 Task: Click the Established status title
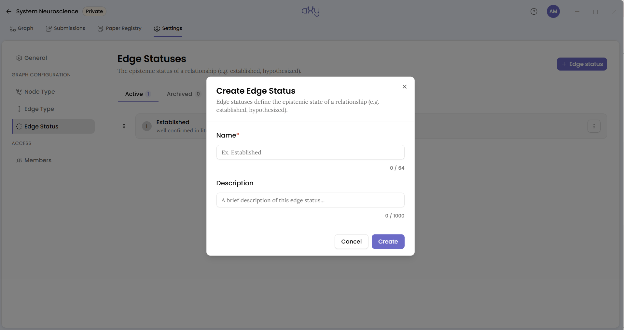(x=173, y=122)
